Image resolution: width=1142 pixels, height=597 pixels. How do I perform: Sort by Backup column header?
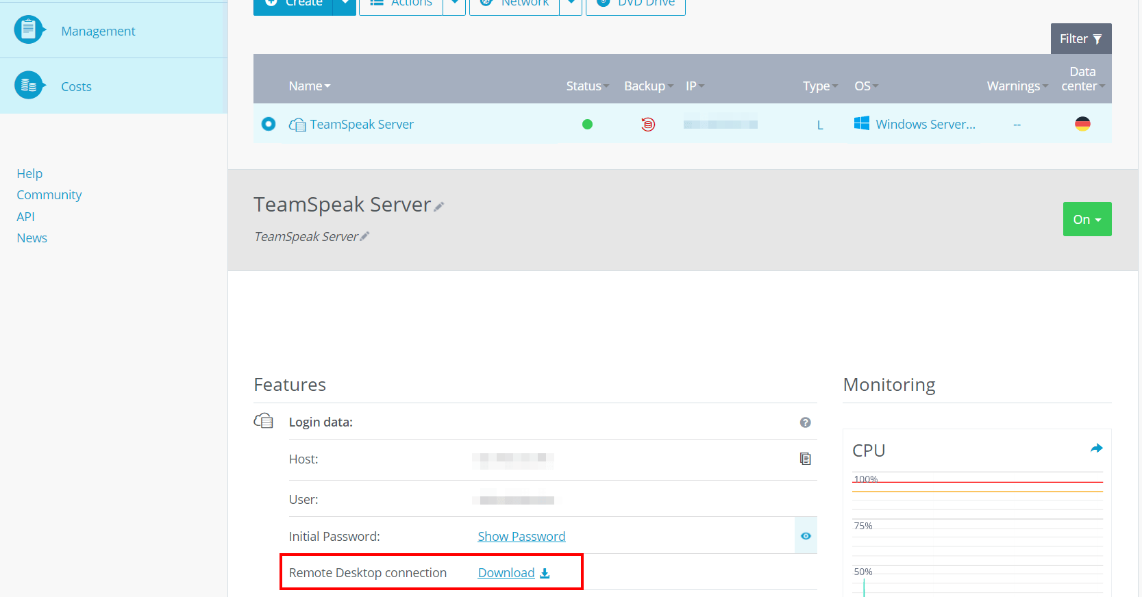click(649, 86)
